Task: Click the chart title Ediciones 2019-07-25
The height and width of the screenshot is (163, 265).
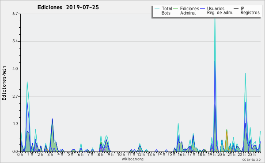Action: click(68, 7)
